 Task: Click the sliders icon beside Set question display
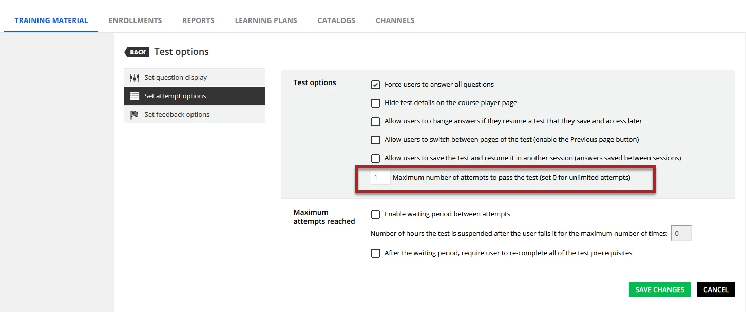(135, 78)
